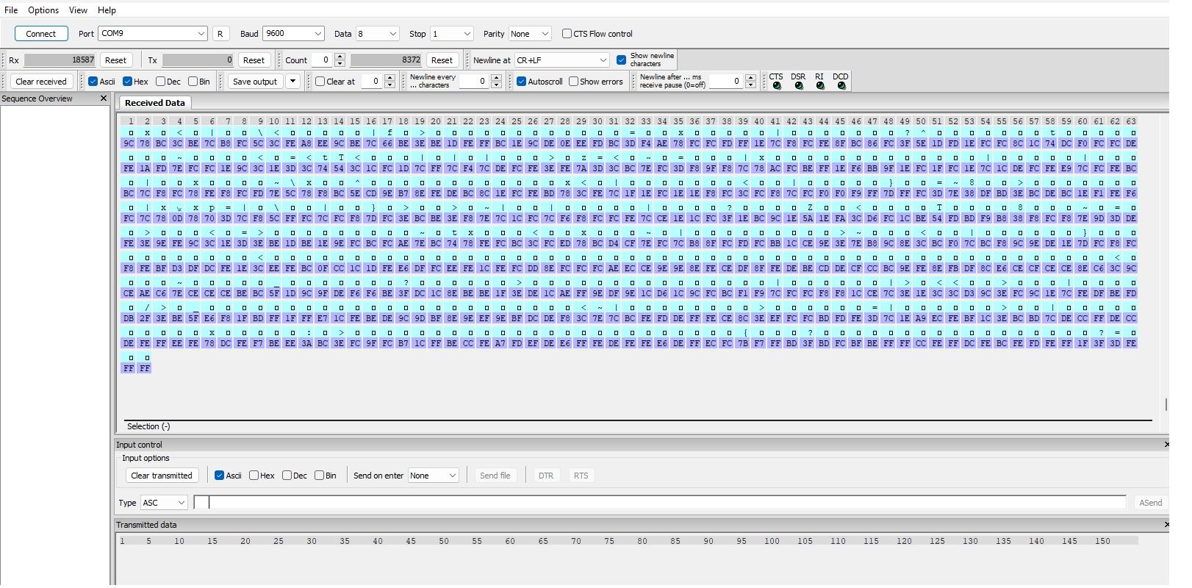This screenshot has height=588, width=1192.
Task: Enable Hex in Input options
Action: (x=254, y=476)
